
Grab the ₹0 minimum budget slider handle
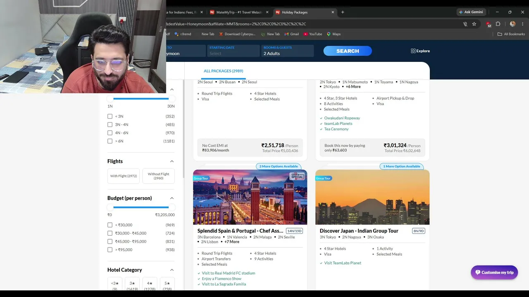click(x=110, y=207)
